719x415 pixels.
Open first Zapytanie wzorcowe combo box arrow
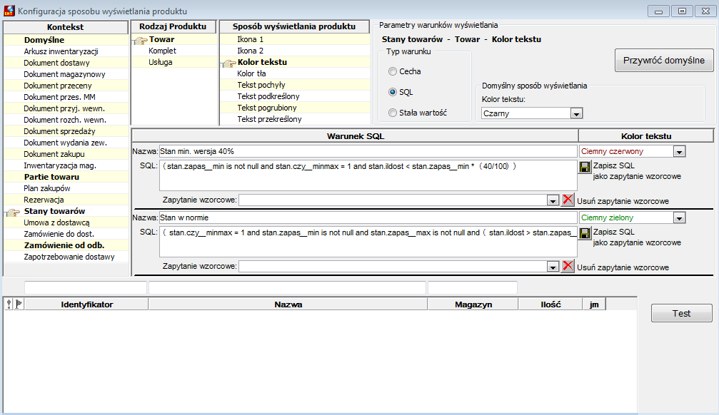coord(553,200)
